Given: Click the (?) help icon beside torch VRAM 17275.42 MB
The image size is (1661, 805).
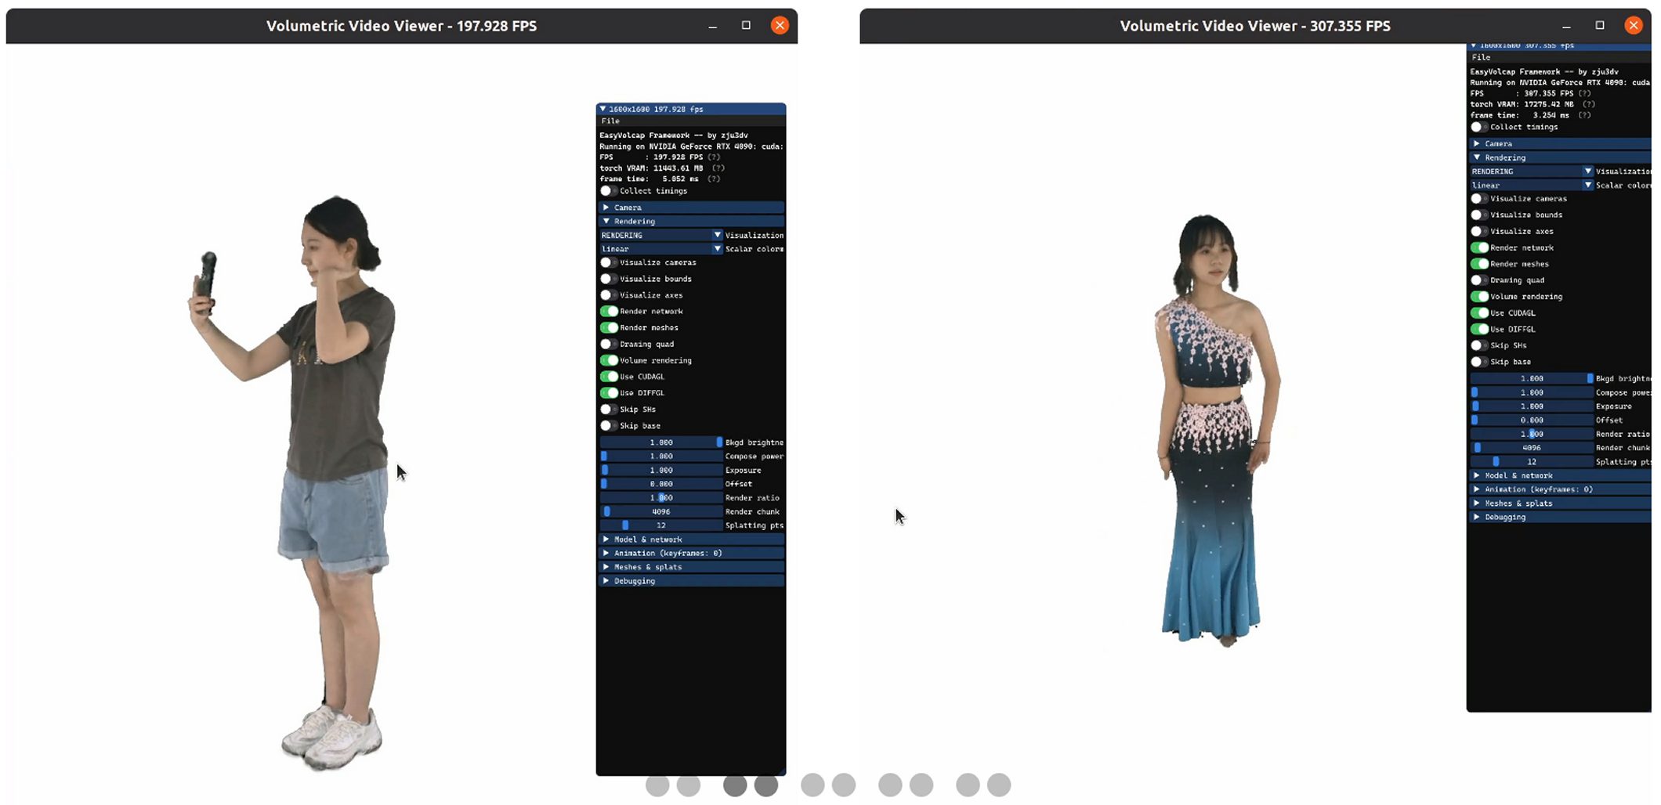Looking at the screenshot, I should (1588, 104).
